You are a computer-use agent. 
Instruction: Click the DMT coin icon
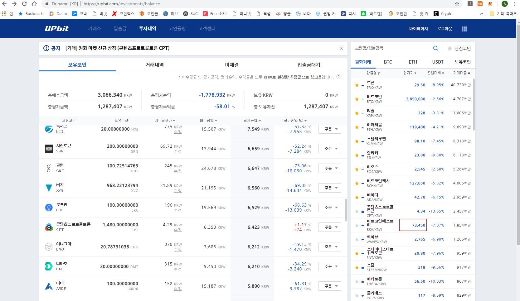49,266
